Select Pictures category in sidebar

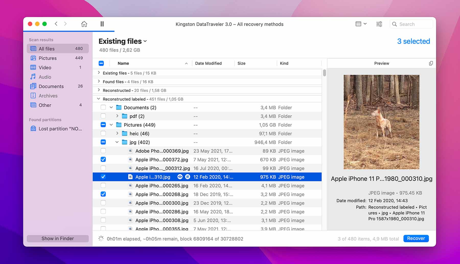pos(58,58)
